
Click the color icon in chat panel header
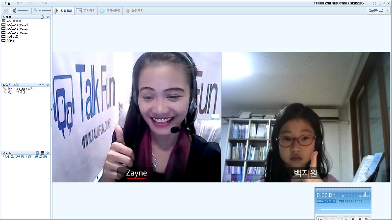point(43,153)
